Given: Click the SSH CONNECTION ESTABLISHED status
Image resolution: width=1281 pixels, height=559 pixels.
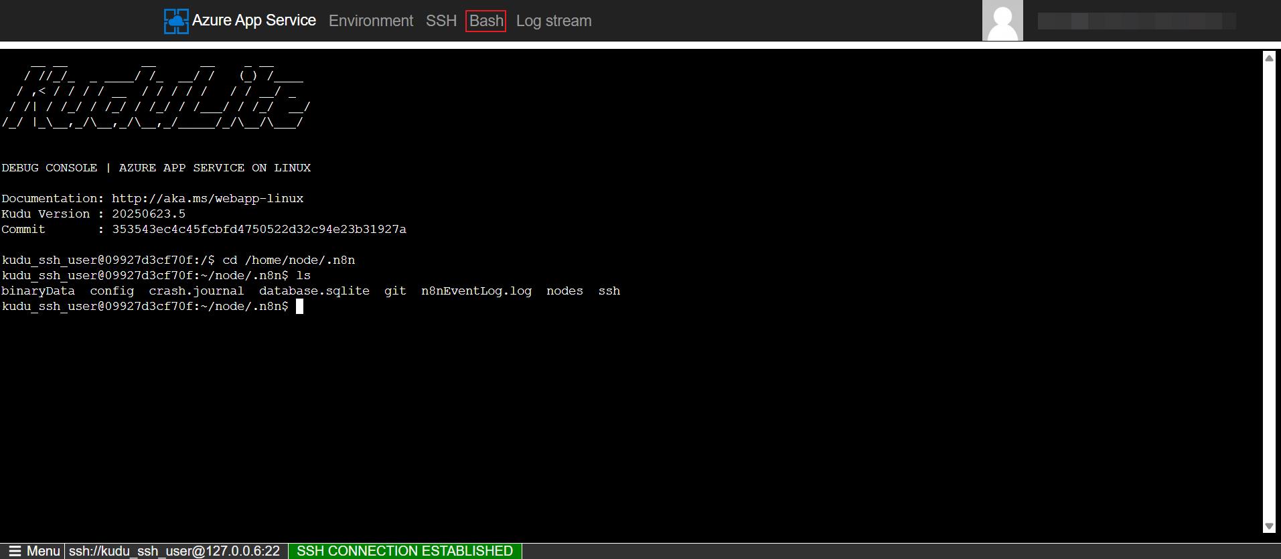Looking at the screenshot, I should coord(404,551).
